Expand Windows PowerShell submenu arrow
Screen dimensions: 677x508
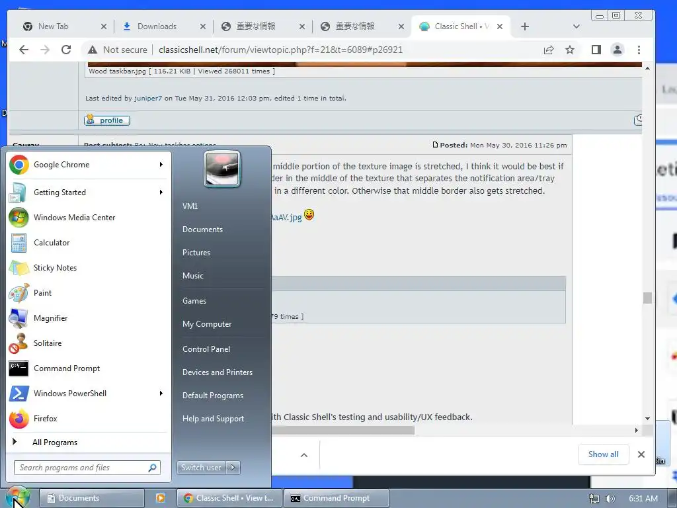coord(161,393)
